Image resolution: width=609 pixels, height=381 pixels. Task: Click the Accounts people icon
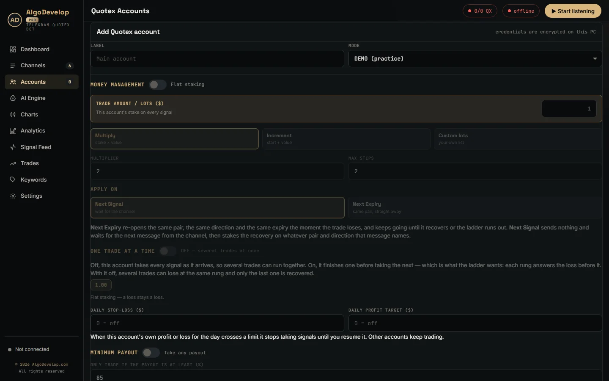[x=13, y=82]
